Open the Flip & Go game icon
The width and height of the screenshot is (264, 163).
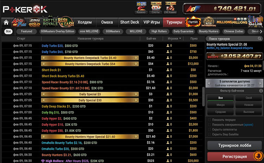pyautogui.click(x=193, y=22)
